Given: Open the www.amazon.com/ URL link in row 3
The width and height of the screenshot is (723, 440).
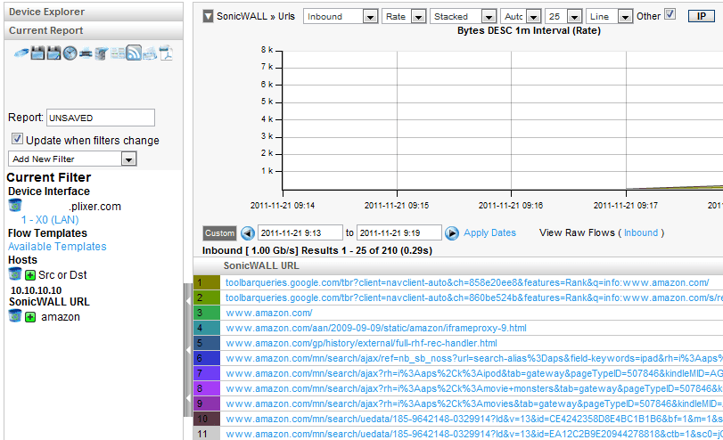Looking at the screenshot, I should coord(269,314).
